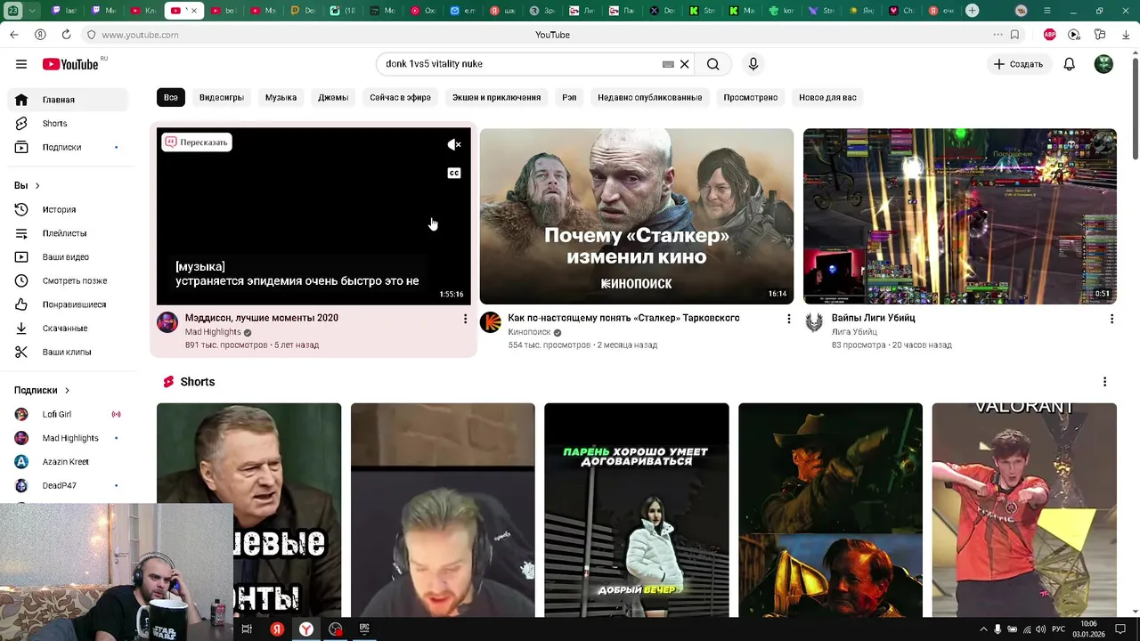Open options for Мэддисон, лучшие моменты 2020

[465, 319]
